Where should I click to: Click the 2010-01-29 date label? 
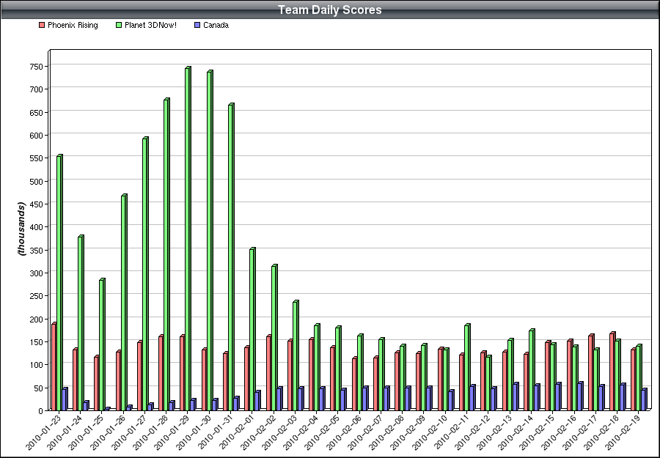point(172,432)
